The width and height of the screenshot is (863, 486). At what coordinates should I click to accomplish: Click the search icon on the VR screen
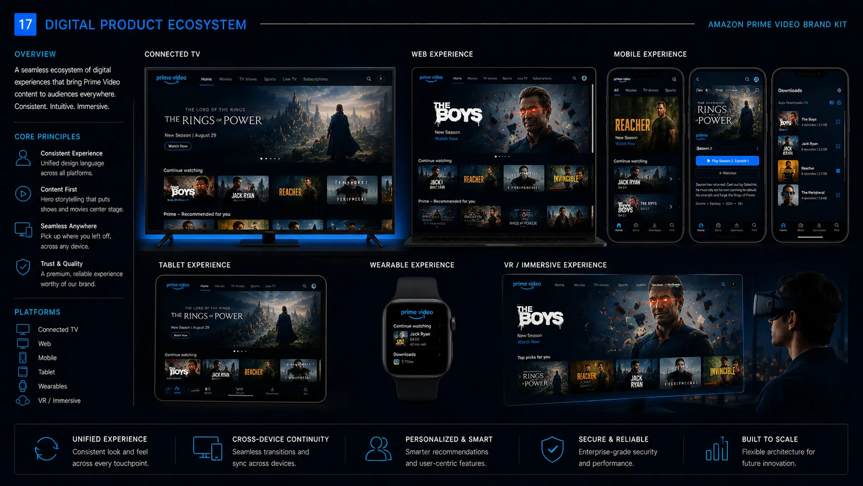click(x=723, y=284)
